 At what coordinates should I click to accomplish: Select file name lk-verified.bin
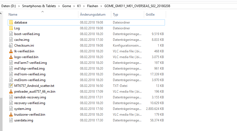click(24, 51)
